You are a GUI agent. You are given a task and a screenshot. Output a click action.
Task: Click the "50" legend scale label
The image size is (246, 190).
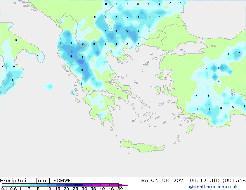(120, 188)
